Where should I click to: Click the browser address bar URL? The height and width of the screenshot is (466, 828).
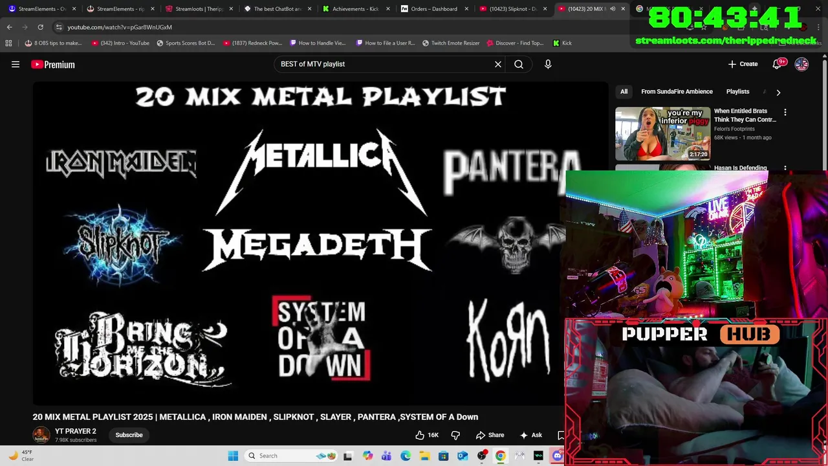tap(120, 27)
